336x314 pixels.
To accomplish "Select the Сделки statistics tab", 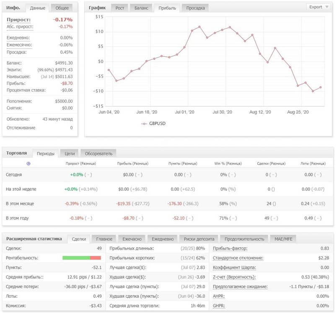I will click(x=79, y=239).
